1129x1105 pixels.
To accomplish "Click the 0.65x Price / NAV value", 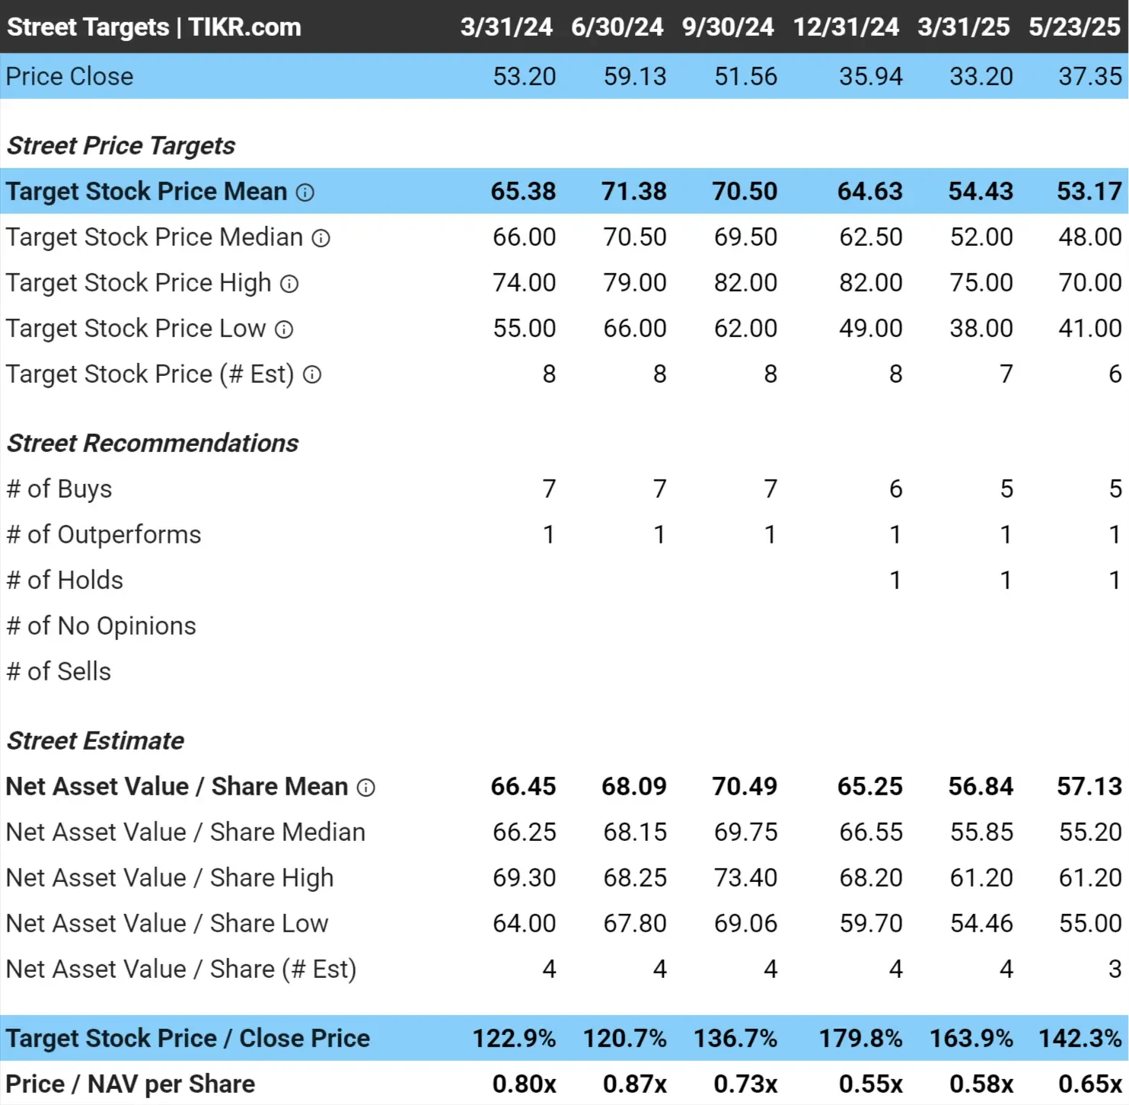I will click(x=1090, y=1084).
